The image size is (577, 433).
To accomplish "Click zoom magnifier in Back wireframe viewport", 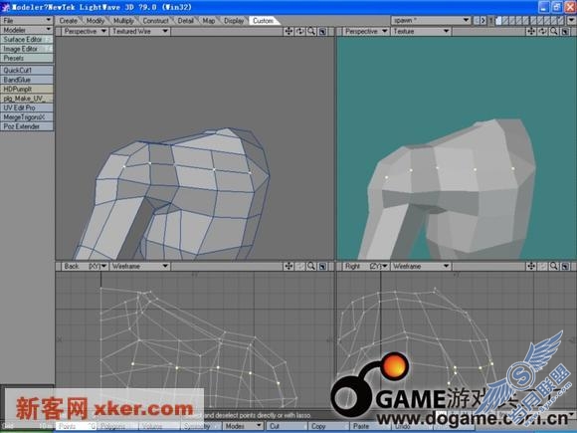I will coord(311,266).
